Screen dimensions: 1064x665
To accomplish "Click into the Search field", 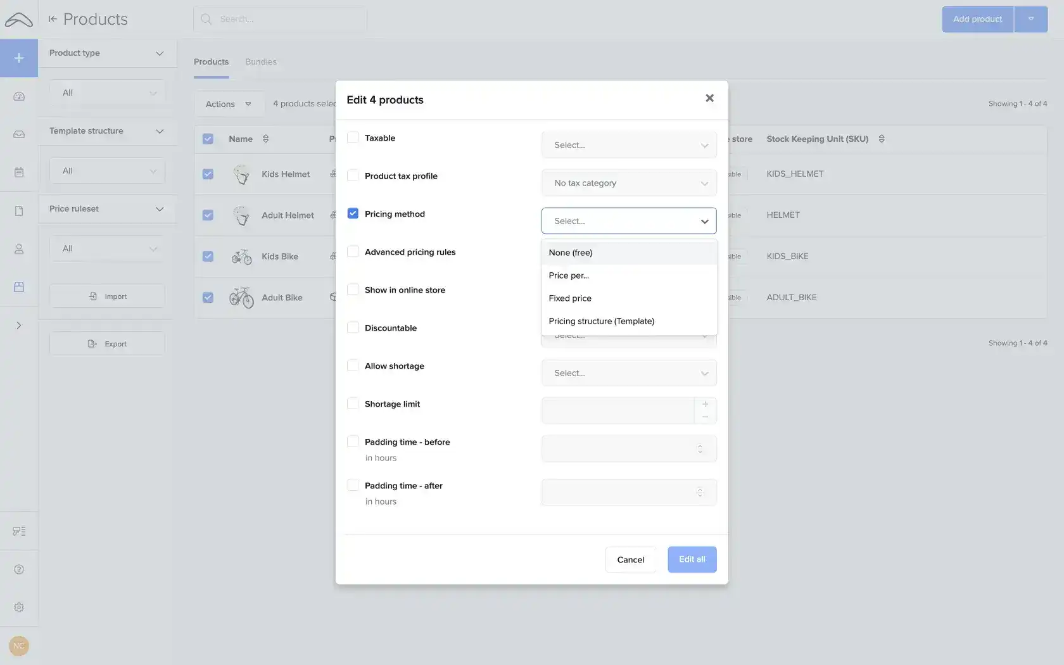I will tap(281, 18).
